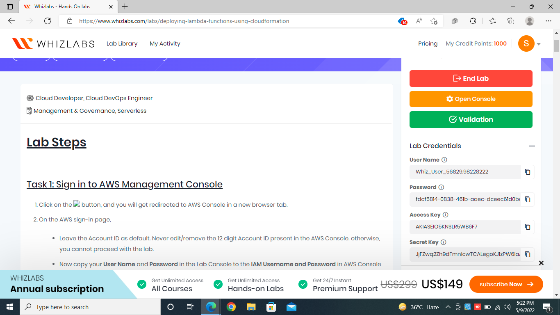
Task: Expand the profile menu via avatar chevron
Action: pos(539,43)
